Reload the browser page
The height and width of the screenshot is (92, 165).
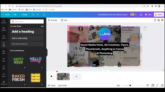(x=9, y=6)
